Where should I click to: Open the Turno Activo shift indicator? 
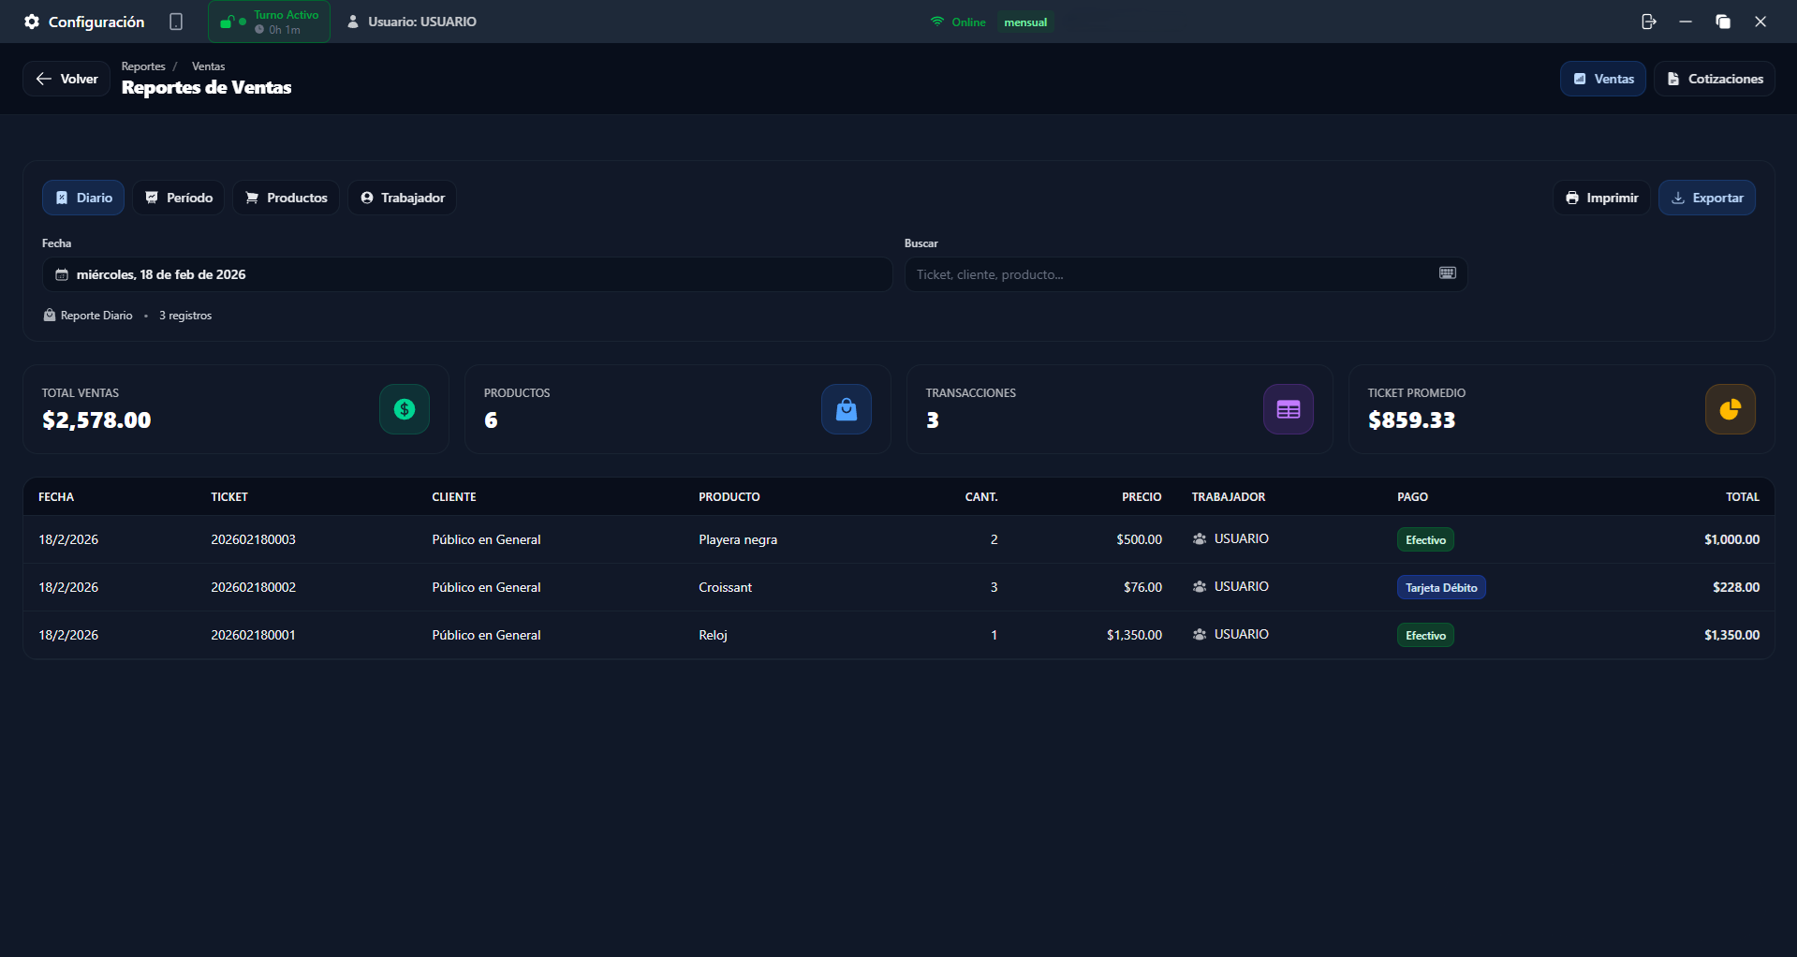pyautogui.click(x=270, y=22)
